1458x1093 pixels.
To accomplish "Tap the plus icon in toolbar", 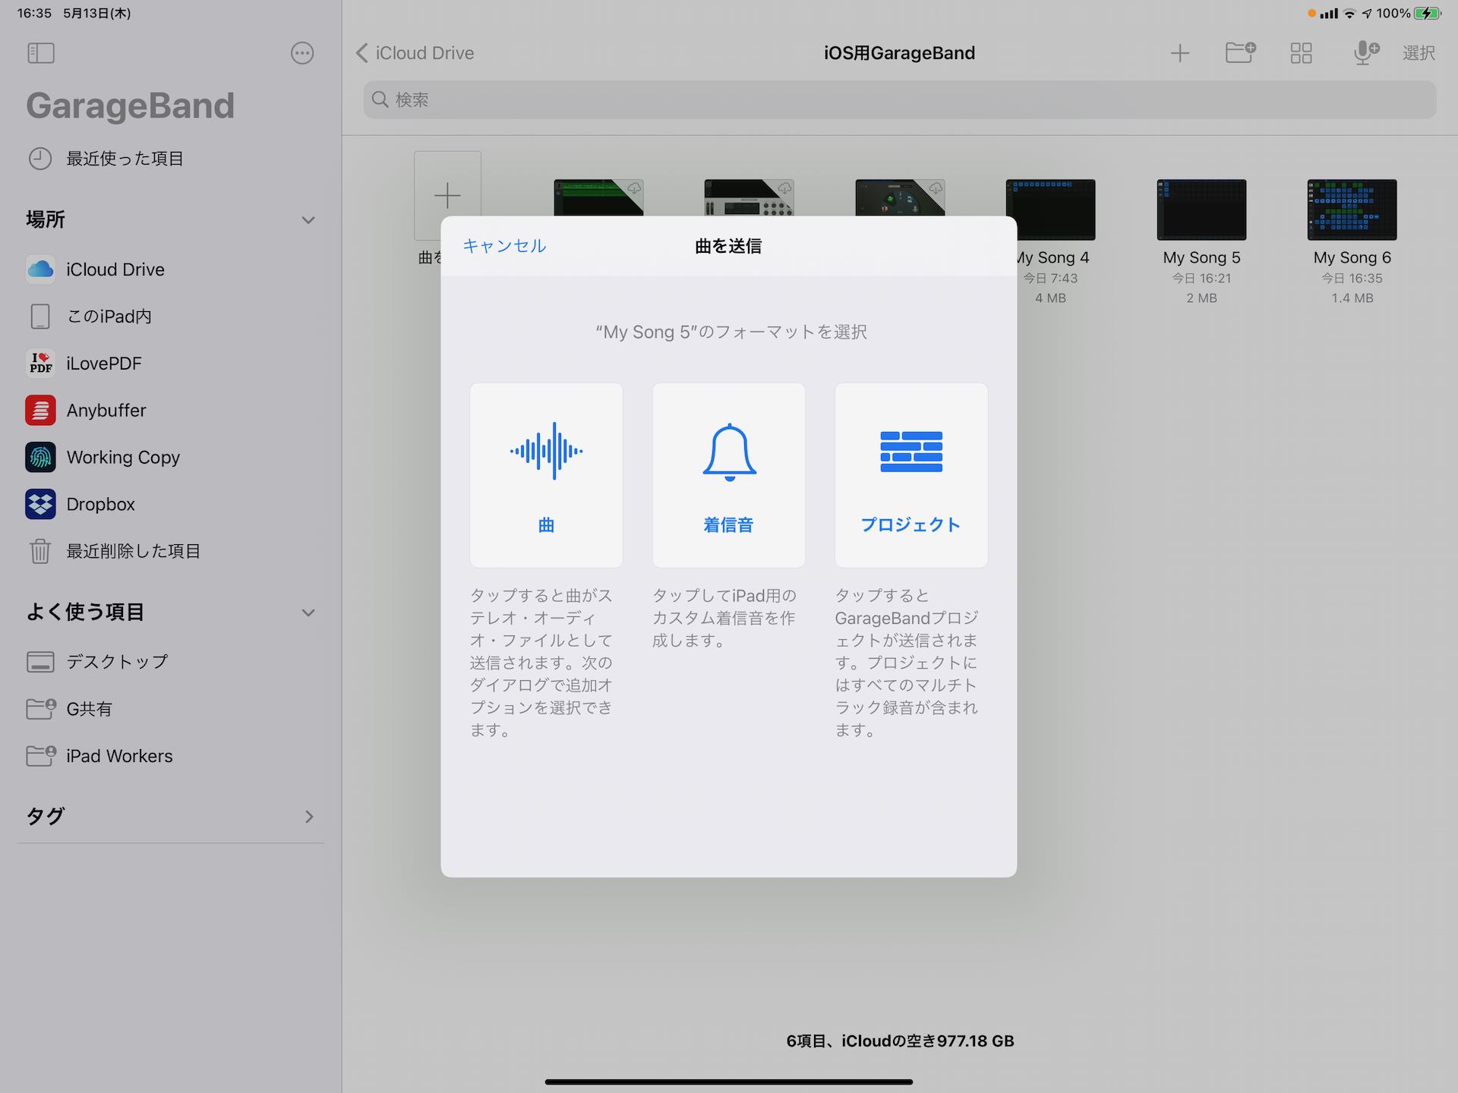I will (1179, 53).
